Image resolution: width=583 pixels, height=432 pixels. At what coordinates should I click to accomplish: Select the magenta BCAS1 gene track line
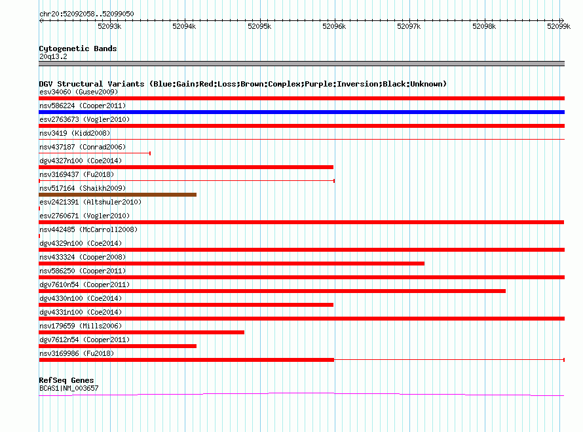pos(301,395)
